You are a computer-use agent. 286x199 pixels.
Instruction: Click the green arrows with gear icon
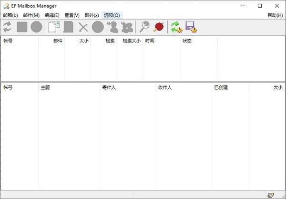176,27
